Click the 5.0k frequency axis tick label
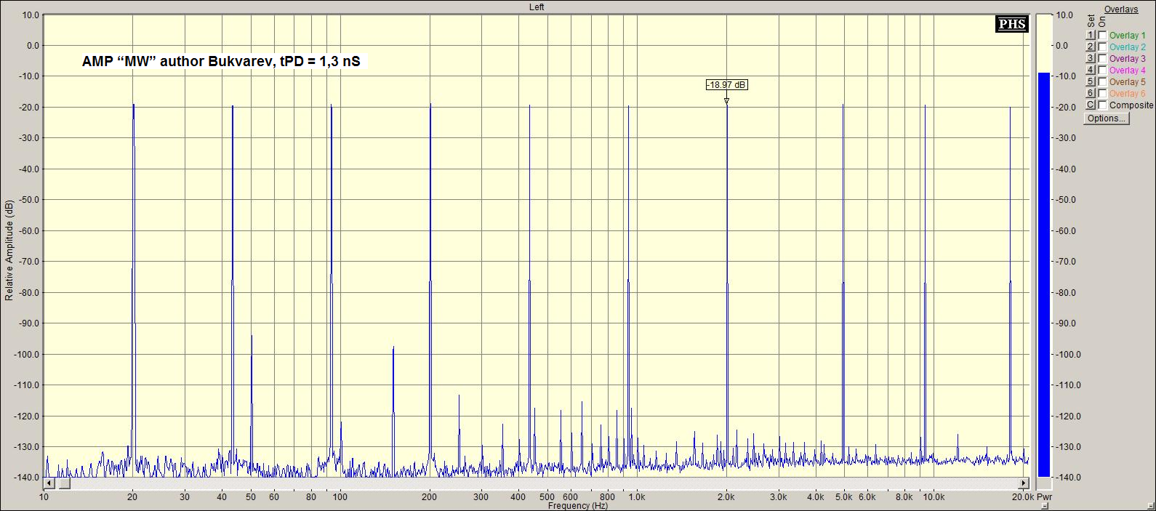This screenshot has width=1156, height=511. tap(843, 498)
